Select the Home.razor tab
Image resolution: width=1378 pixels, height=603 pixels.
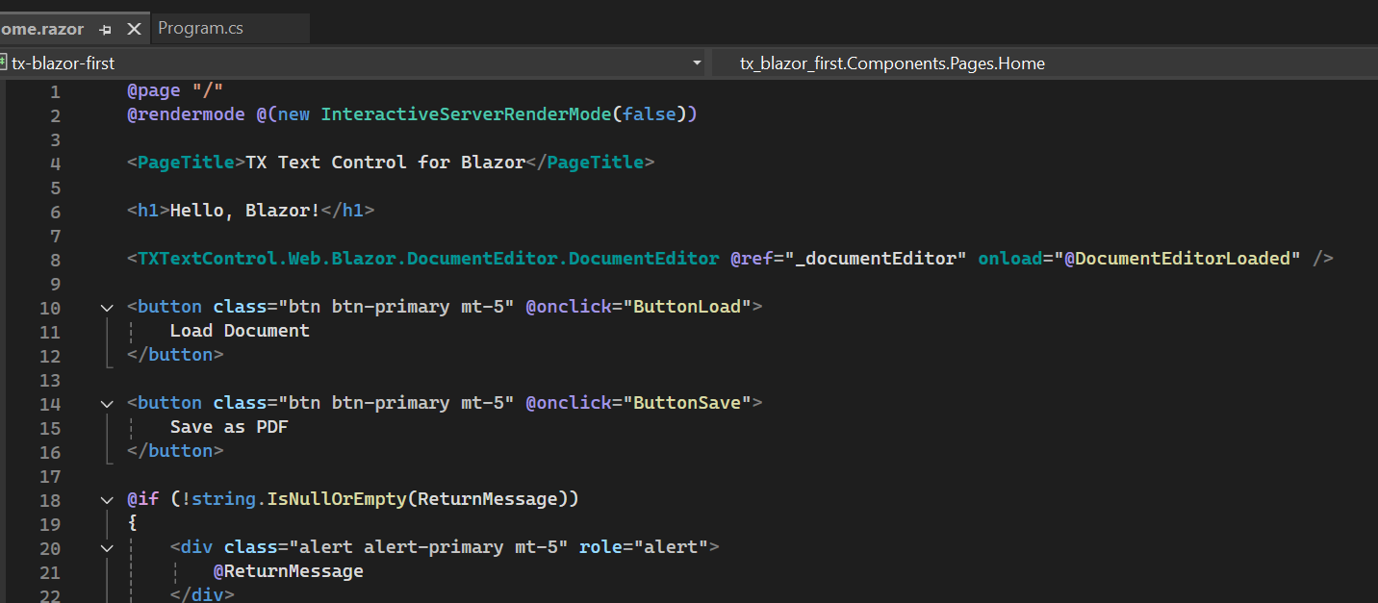tap(42, 29)
